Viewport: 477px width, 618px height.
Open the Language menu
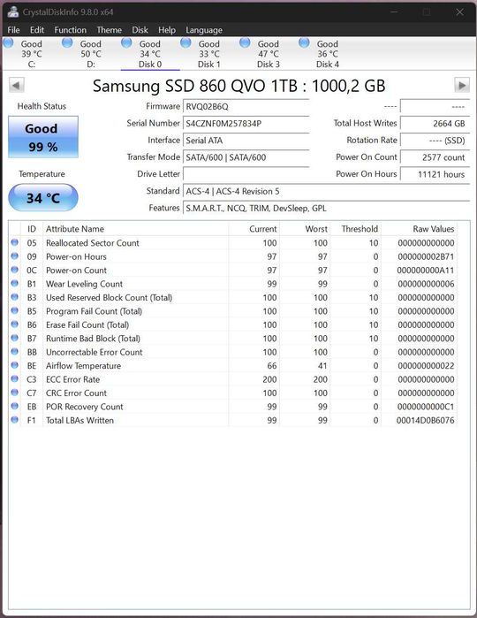(x=204, y=30)
